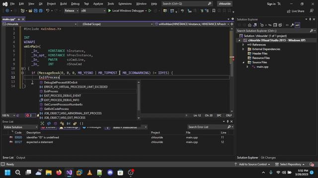Open the x86 platform dropdown

[x=93, y=11]
